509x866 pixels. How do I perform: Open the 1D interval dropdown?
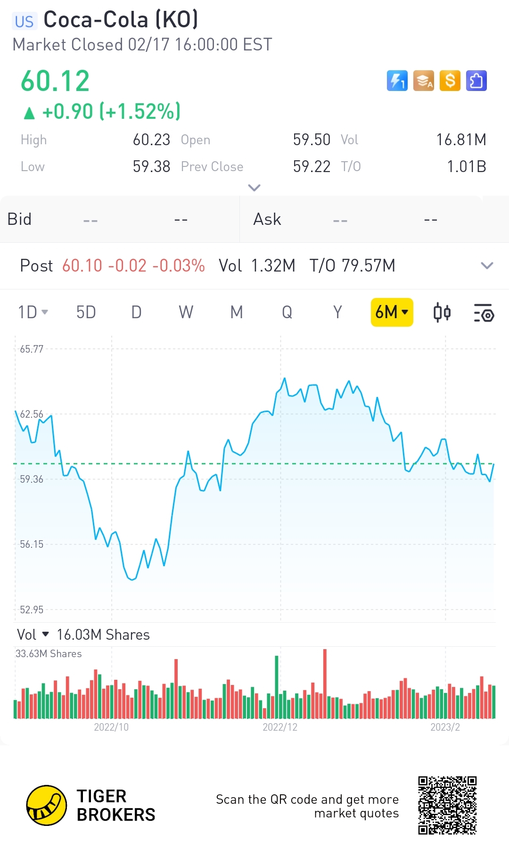point(33,312)
